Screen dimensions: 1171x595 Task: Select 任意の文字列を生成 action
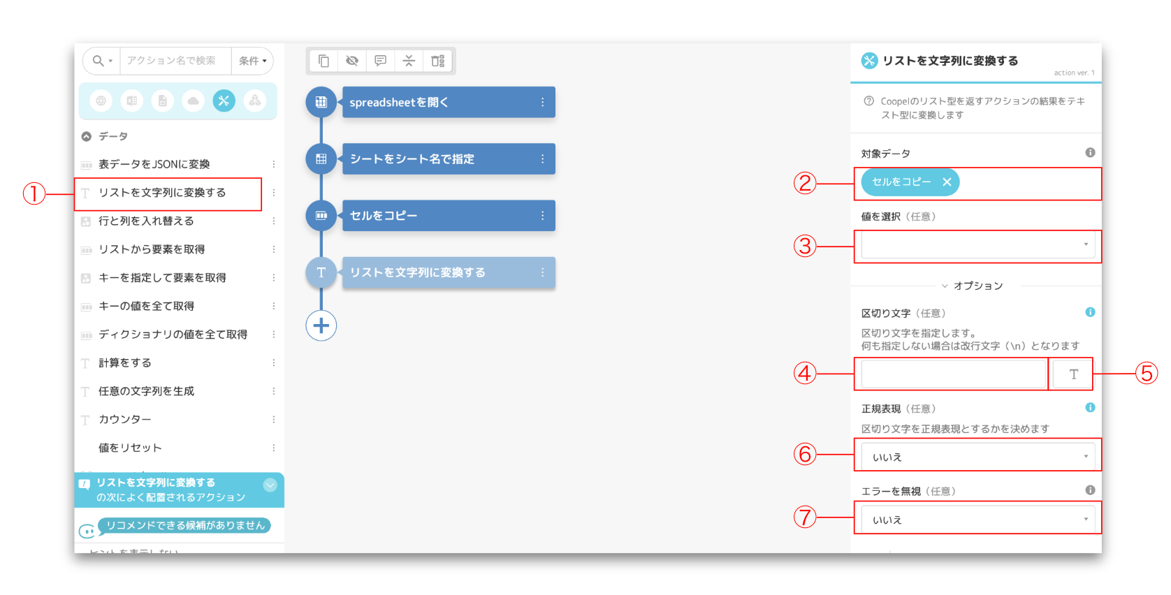[x=146, y=391]
